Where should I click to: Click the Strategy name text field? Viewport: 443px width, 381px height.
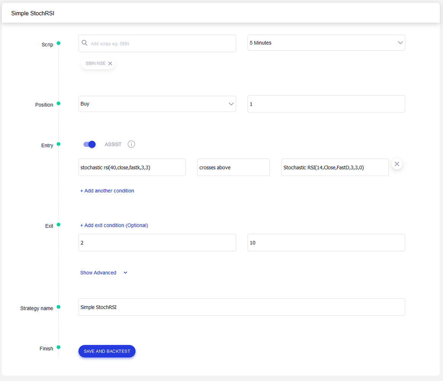pos(242,307)
